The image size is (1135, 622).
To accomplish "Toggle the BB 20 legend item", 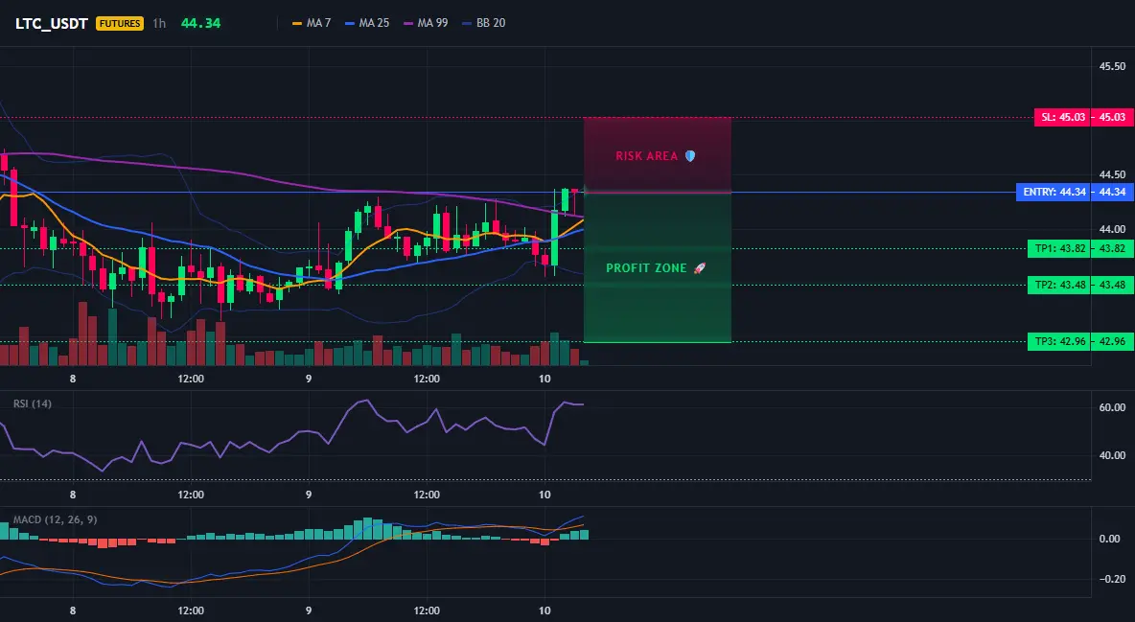I will coord(483,23).
